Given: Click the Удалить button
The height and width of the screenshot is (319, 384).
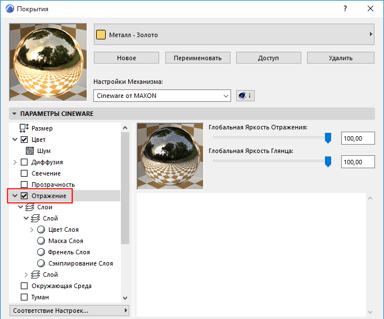Looking at the screenshot, I should pyautogui.click(x=341, y=58).
